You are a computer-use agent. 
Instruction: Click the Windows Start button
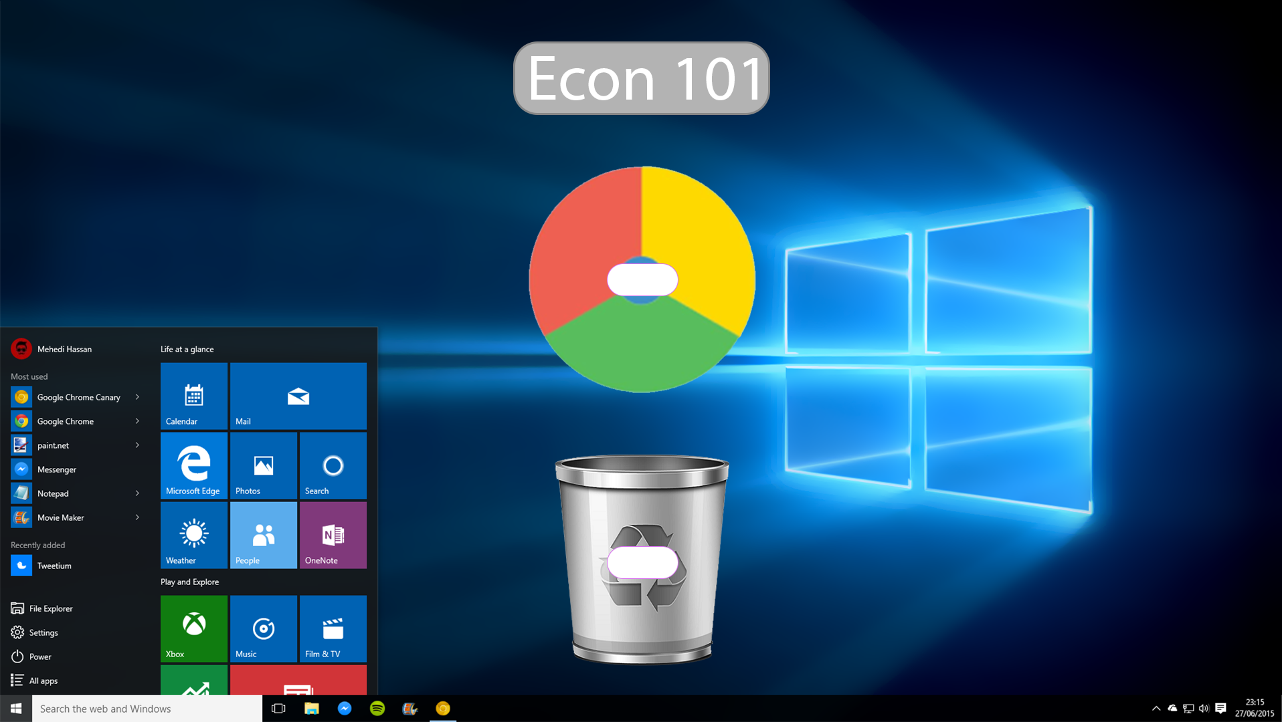[16, 709]
